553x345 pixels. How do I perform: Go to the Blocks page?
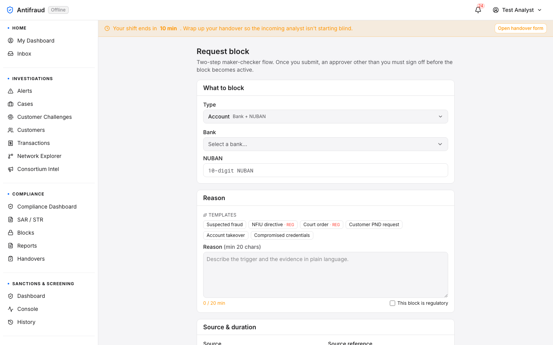[x=49, y=233]
